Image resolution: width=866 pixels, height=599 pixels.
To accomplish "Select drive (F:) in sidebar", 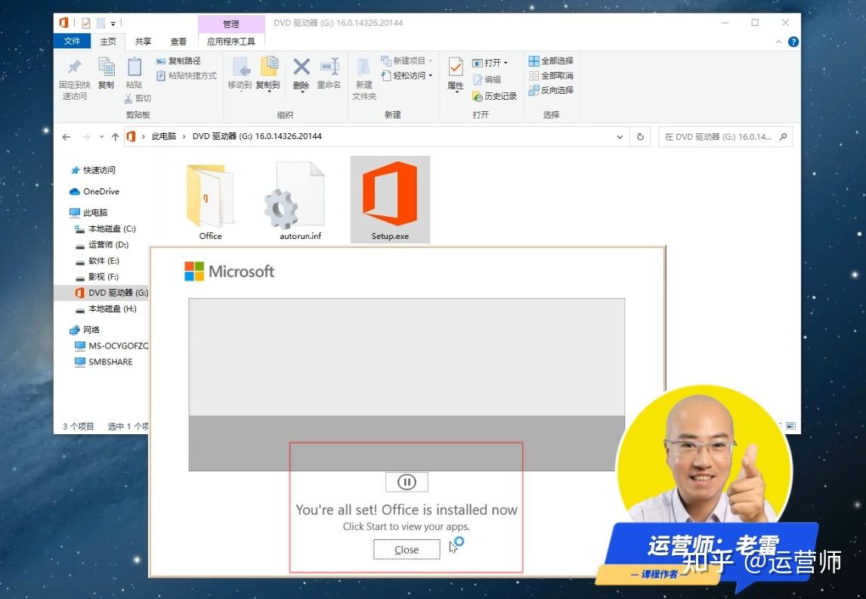I will tap(97, 276).
